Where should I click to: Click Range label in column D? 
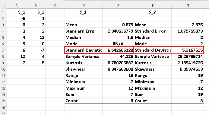point(72,76)
